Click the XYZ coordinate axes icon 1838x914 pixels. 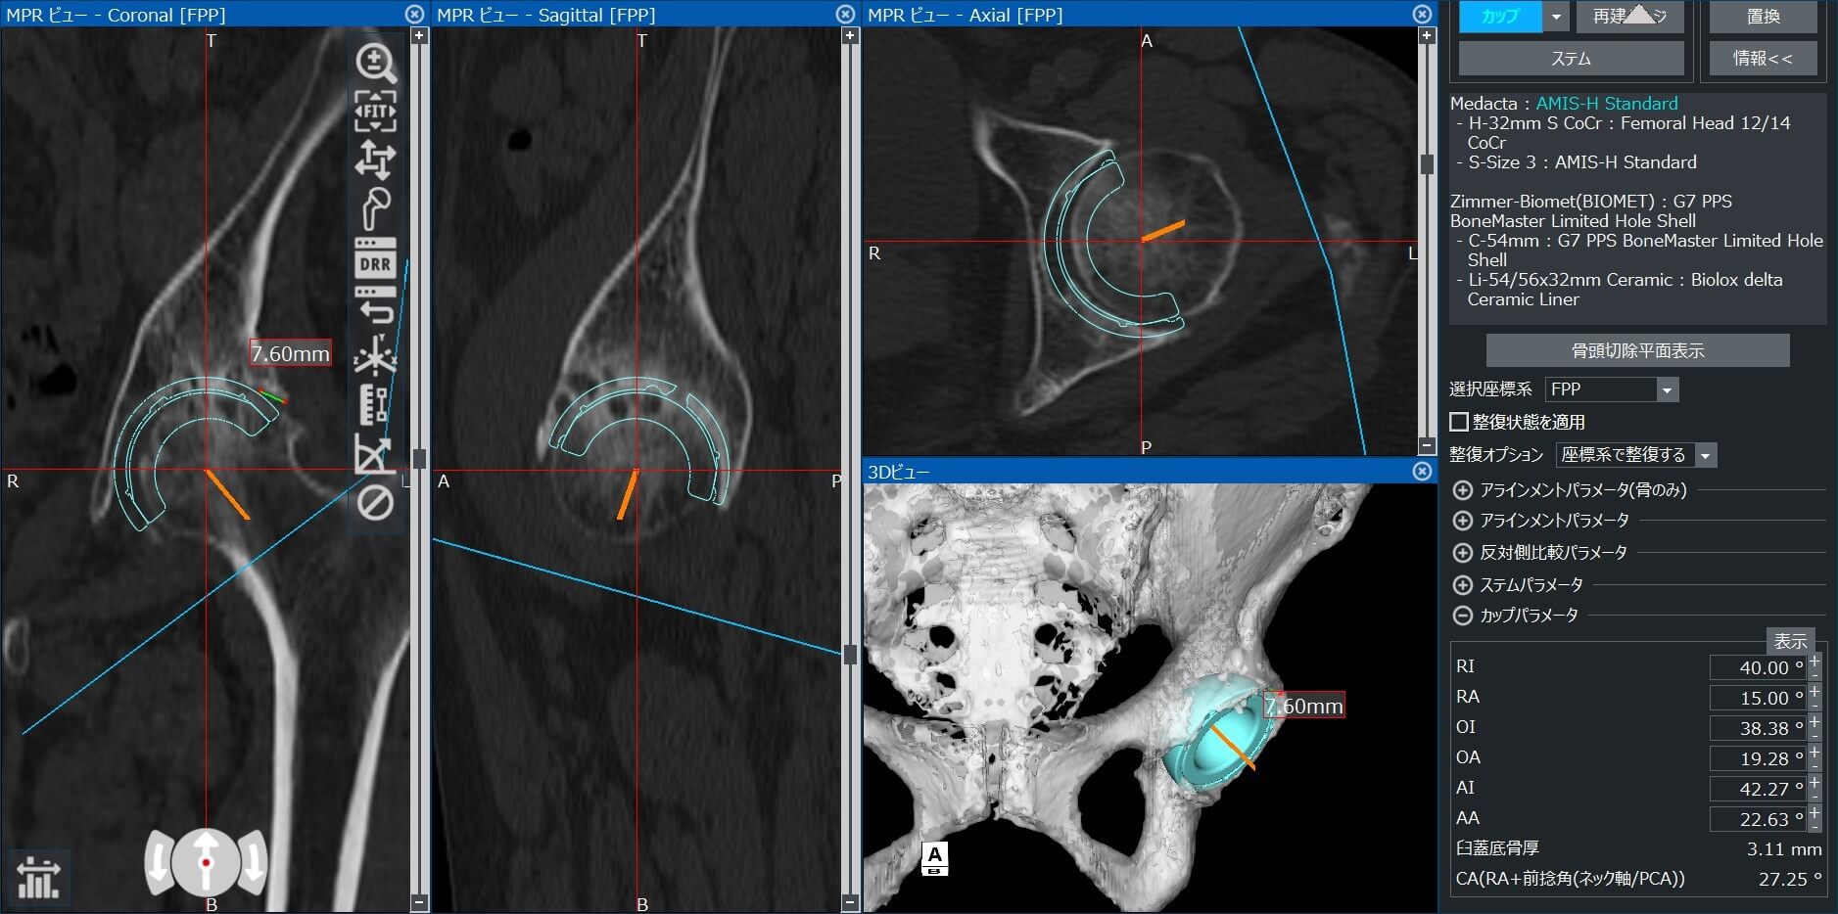point(376,356)
